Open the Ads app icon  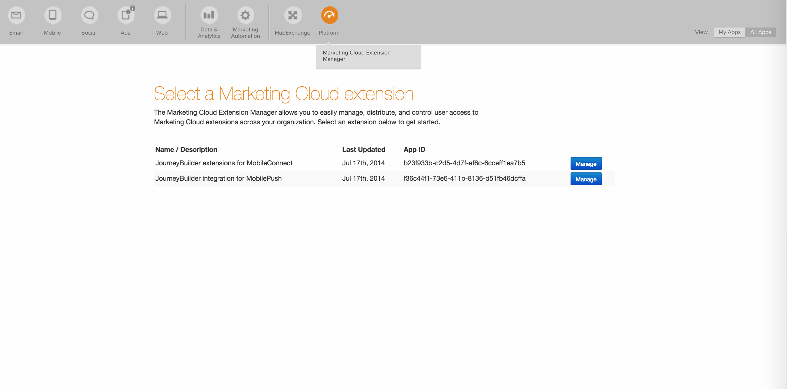126,15
